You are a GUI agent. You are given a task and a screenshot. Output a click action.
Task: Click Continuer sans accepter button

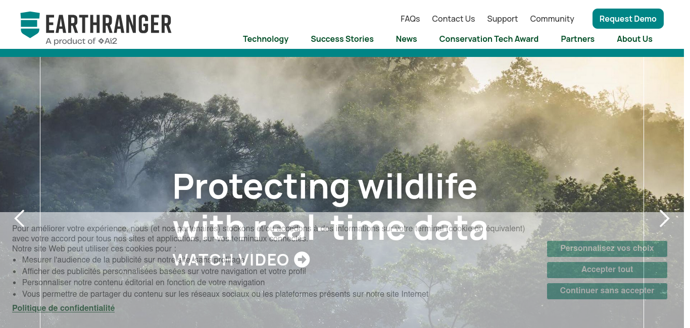pyautogui.click(x=607, y=291)
